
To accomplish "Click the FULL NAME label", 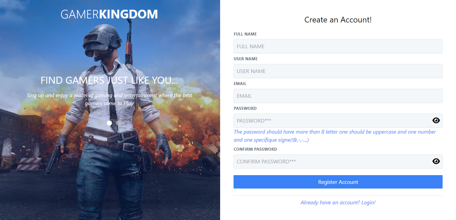I will click(245, 34).
